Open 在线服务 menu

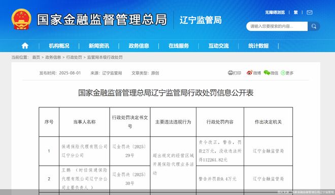[179, 46]
